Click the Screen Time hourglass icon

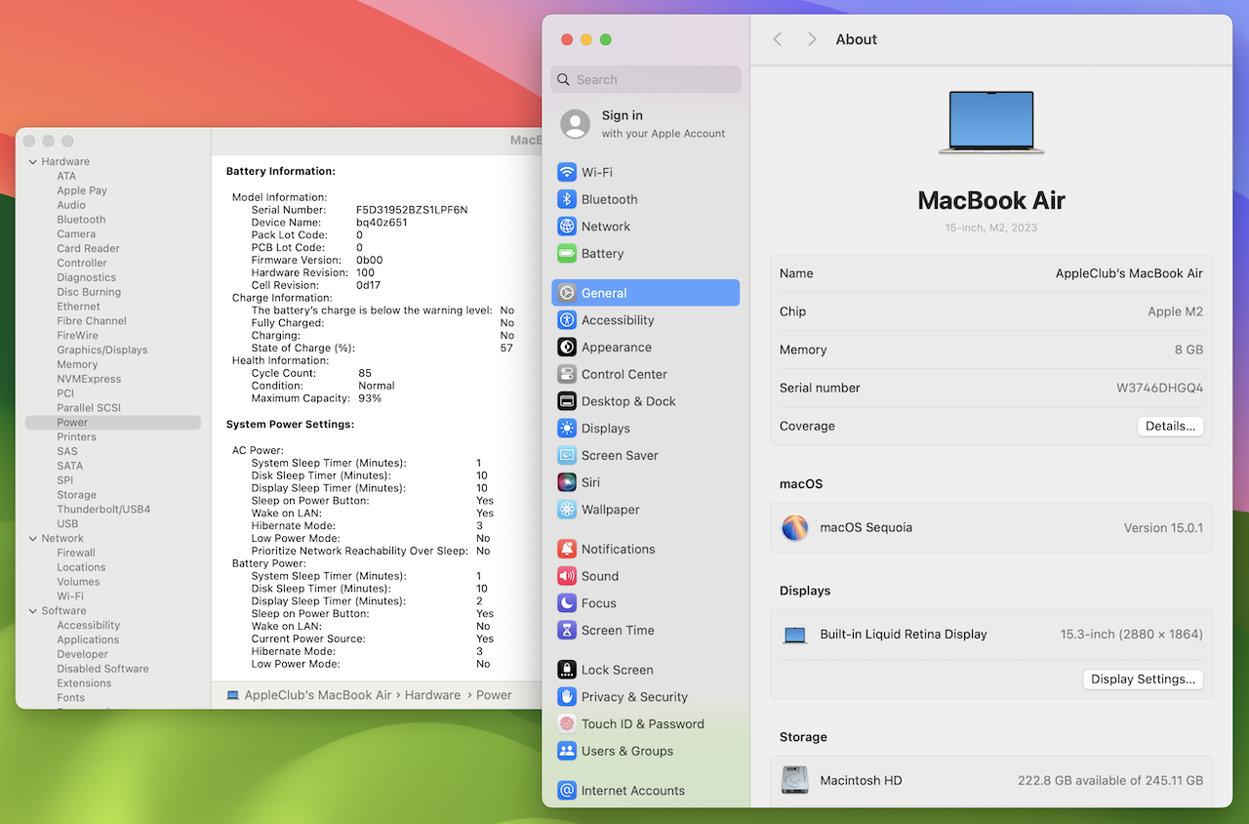pos(567,631)
